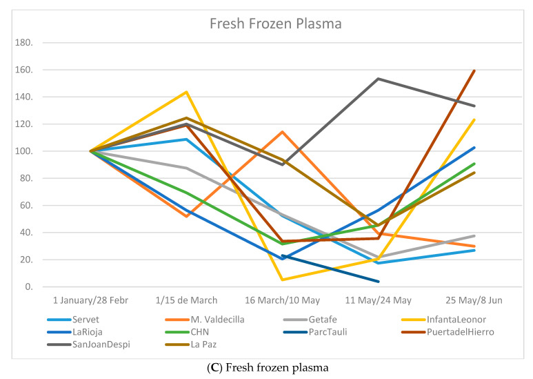533x379 pixels.
Task: Click the M. Valdecilla orange legend swatch
Action: click(x=177, y=320)
